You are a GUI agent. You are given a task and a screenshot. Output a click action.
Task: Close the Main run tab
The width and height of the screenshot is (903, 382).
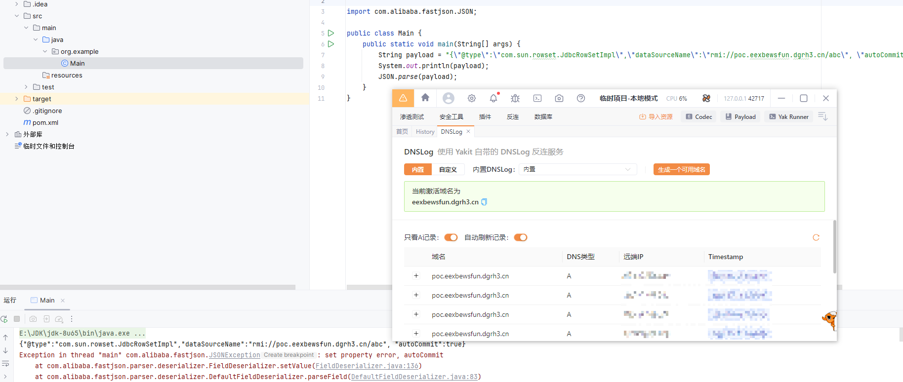(x=63, y=301)
